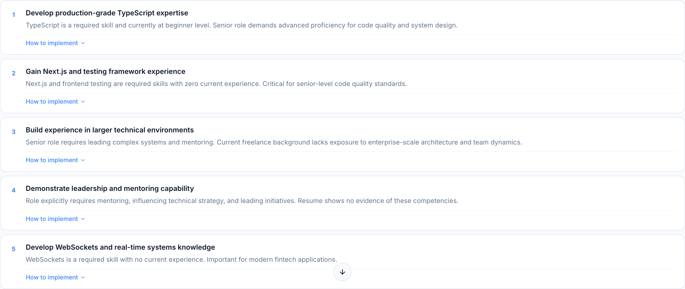
Task: Click the number badge '5'
Action: [14, 249]
